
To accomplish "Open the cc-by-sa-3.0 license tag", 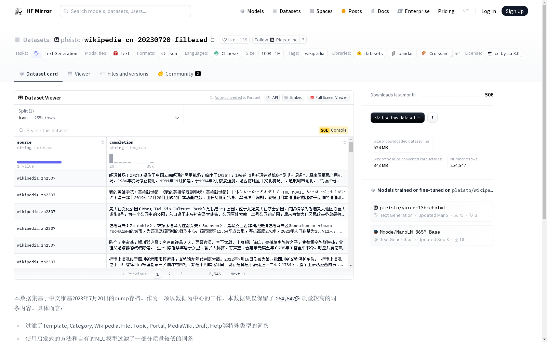I will (504, 53).
